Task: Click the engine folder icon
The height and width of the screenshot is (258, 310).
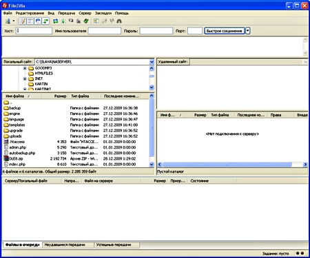Action: tap(6, 114)
